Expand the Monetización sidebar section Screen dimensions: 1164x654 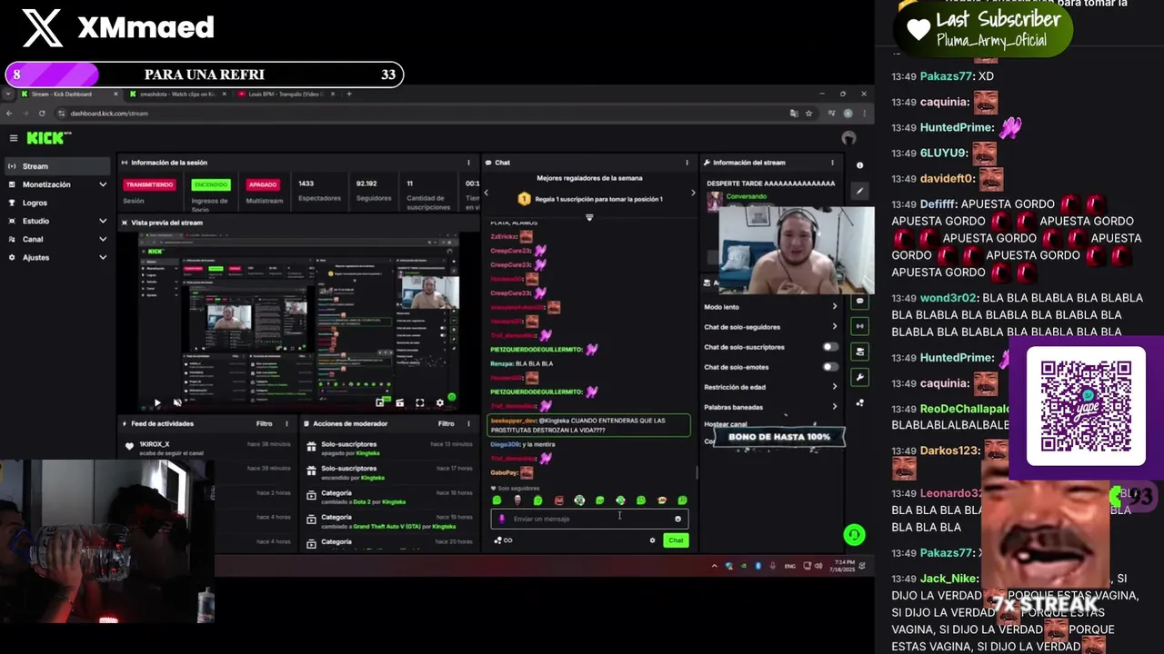(56, 184)
